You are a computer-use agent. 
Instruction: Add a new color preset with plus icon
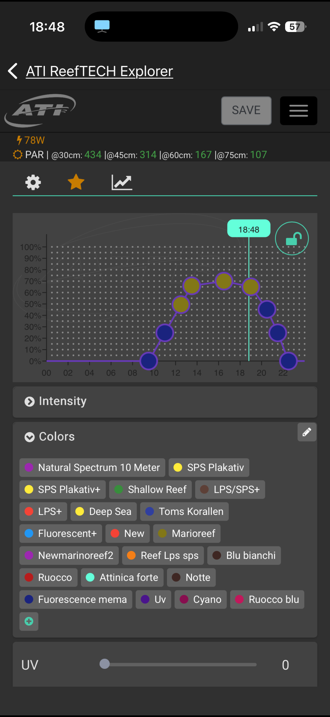pyautogui.click(x=29, y=621)
